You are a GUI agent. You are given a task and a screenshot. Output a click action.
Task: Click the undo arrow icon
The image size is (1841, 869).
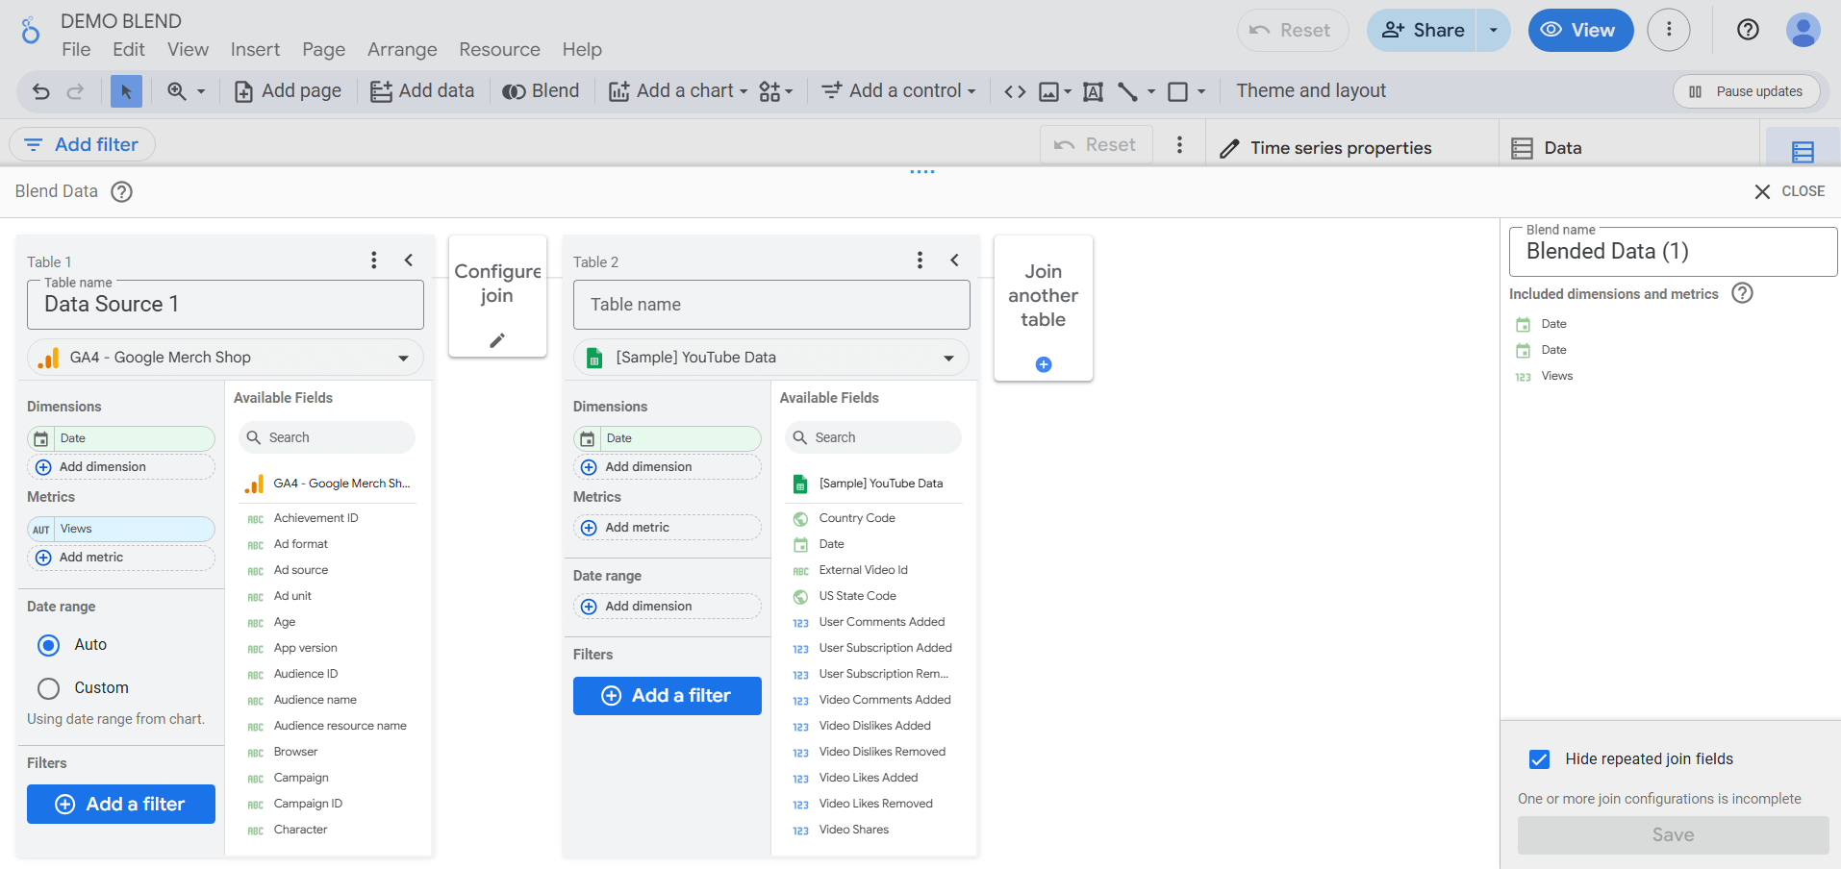(40, 91)
